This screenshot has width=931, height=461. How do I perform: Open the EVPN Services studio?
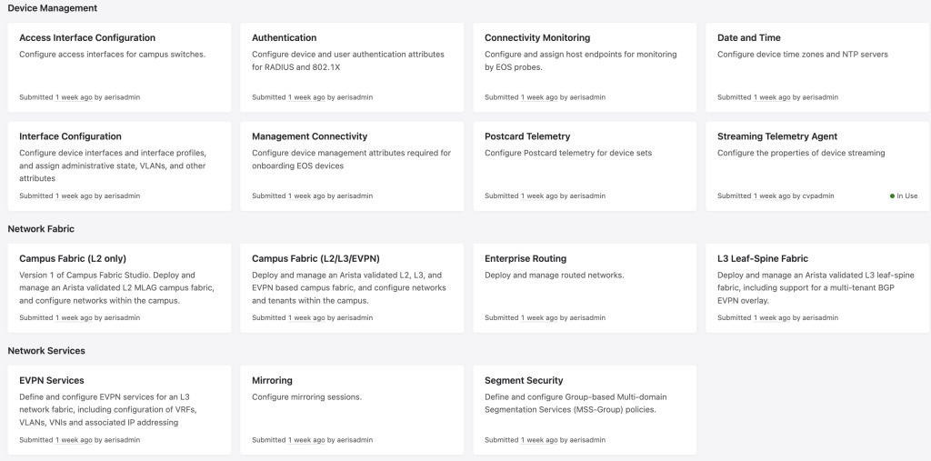[x=119, y=410]
